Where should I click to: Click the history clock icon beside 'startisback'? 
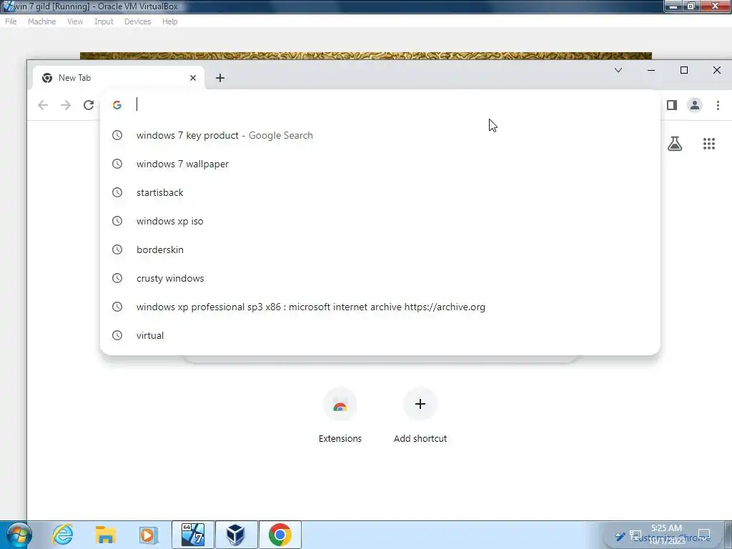point(117,192)
